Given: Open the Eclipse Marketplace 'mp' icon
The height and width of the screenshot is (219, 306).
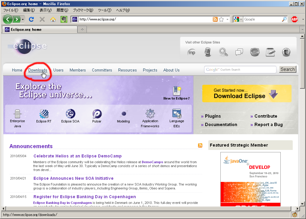Looking at the screenshot, I should coord(191,52).
